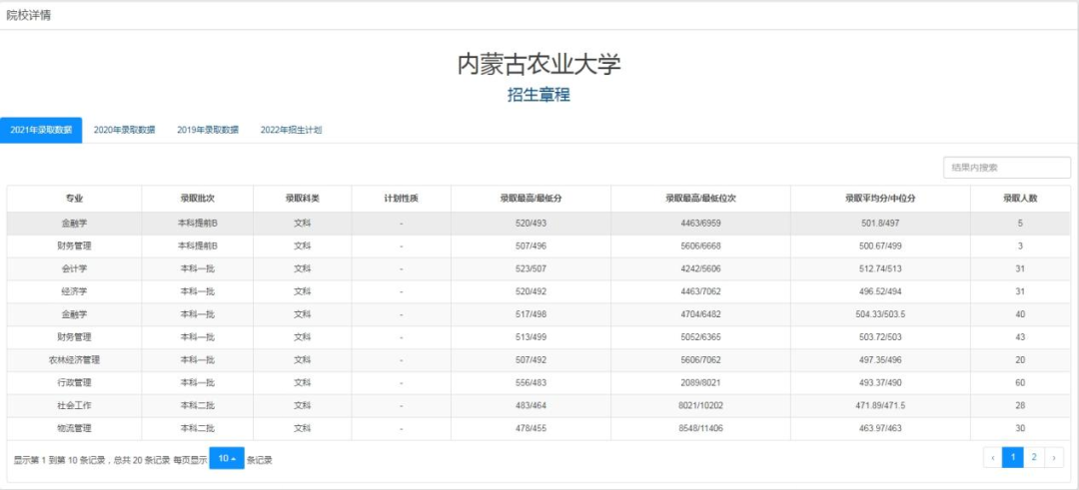This screenshot has width=1079, height=490.
Task: Click the 8548/11406 rank cell
Action: 700,428
